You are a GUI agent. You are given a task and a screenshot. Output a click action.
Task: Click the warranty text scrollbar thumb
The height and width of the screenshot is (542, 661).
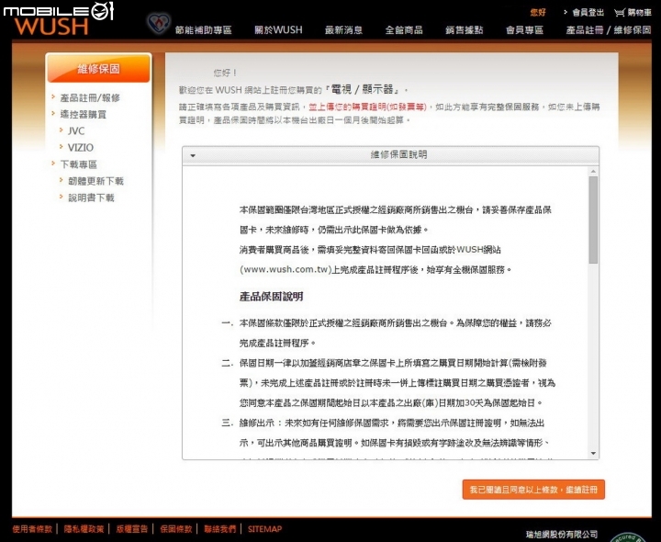point(593,220)
